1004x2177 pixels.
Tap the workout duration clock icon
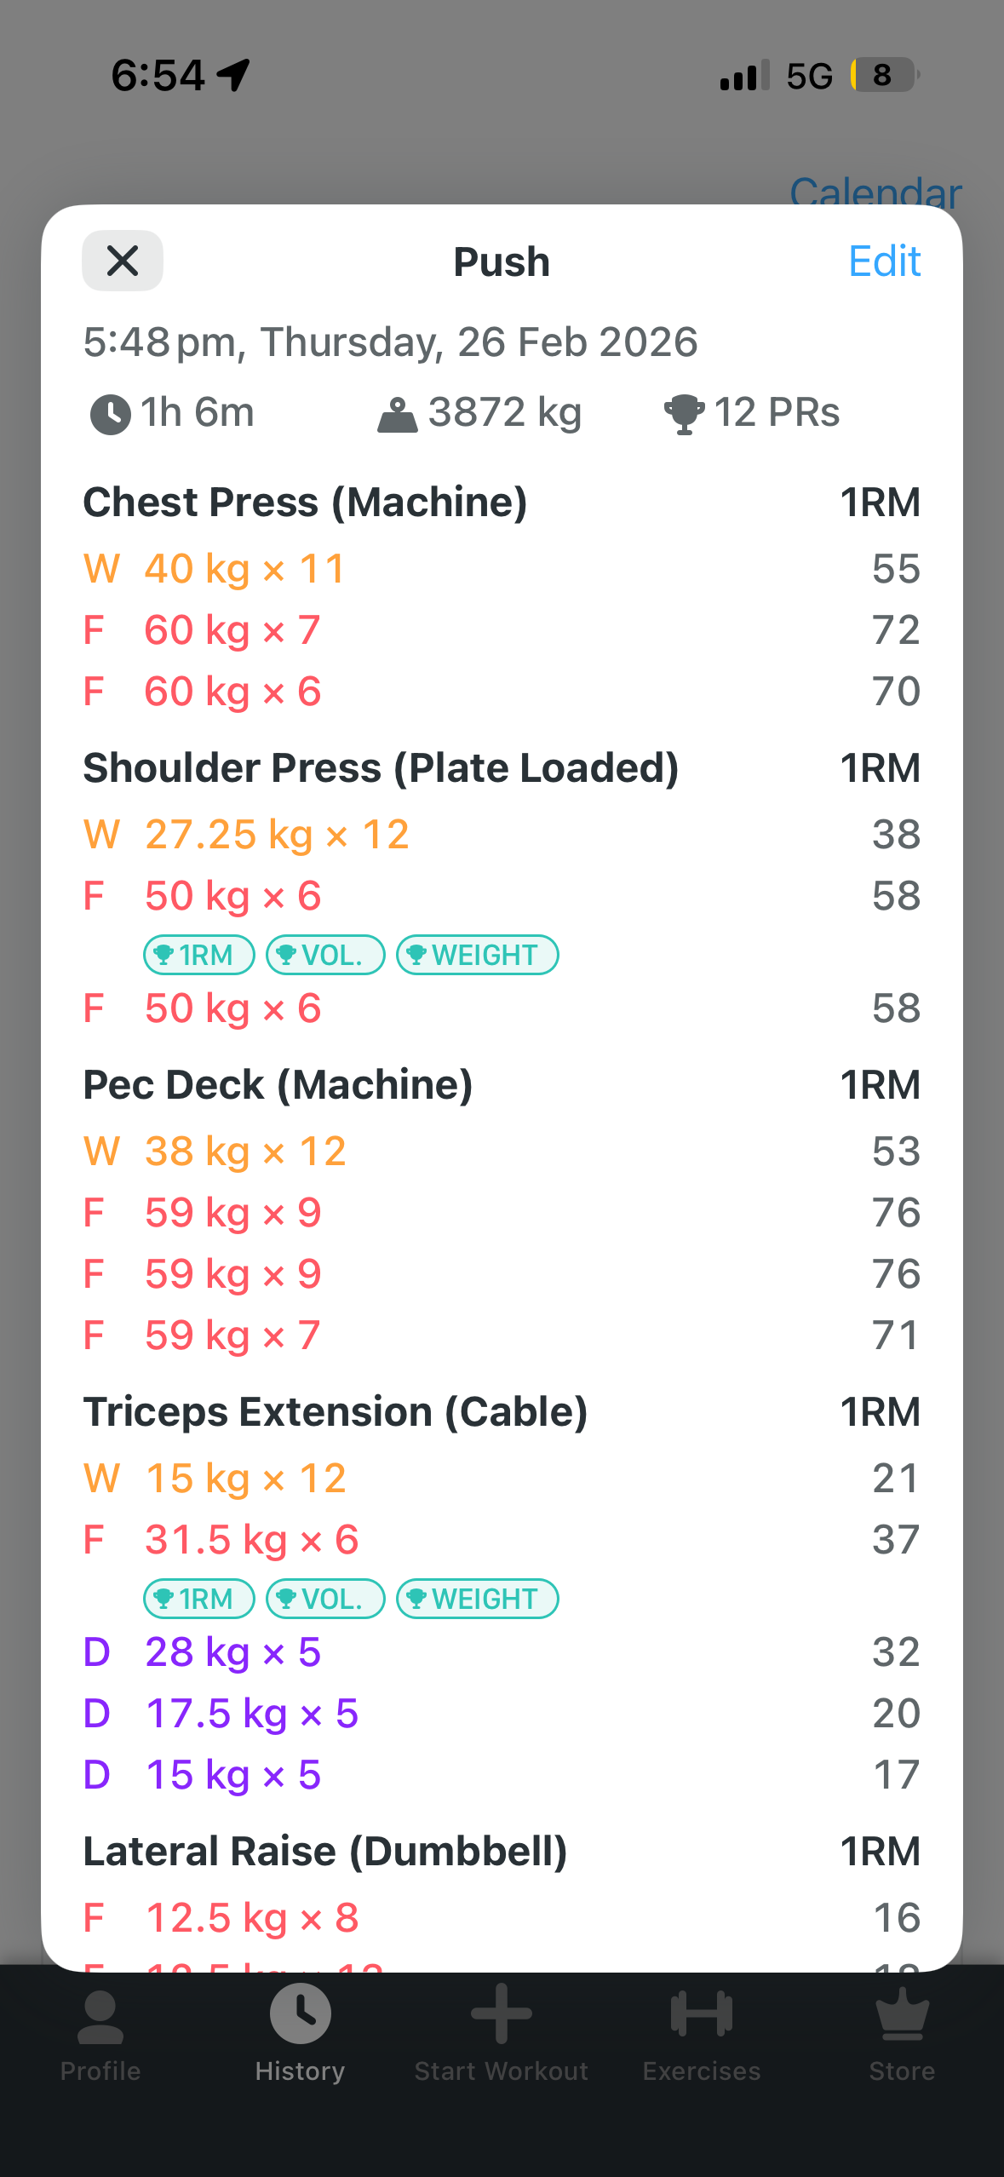click(111, 415)
